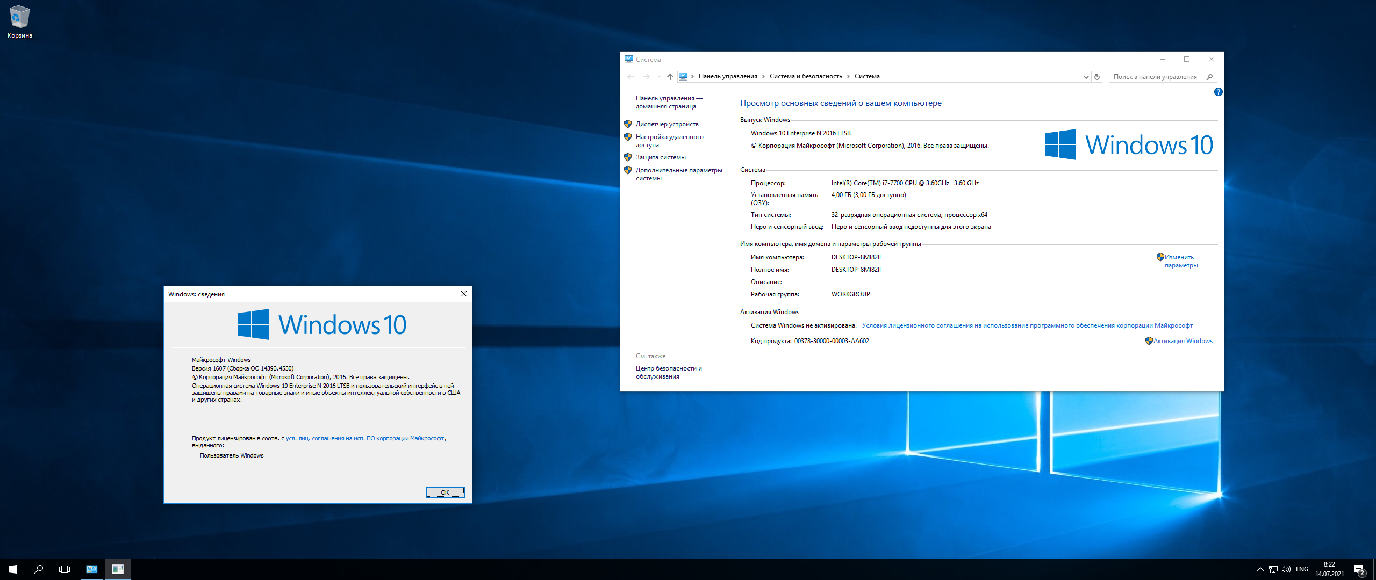Click OK in the Windows: сведения dialog

[445, 492]
